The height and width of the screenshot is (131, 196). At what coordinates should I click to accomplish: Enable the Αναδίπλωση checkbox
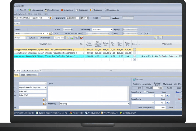39,38
